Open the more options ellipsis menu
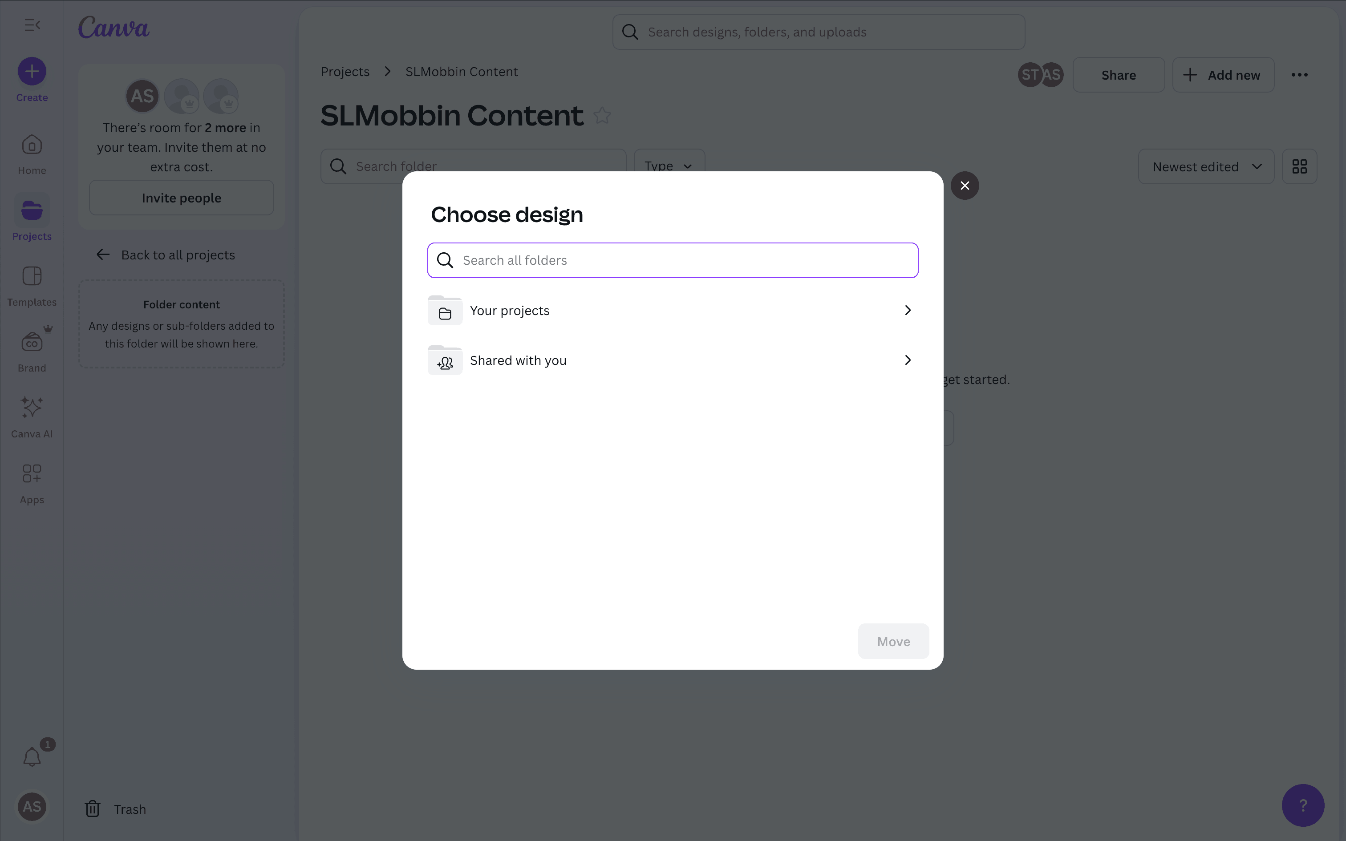This screenshot has height=841, width=1346. click(1299, 75)
